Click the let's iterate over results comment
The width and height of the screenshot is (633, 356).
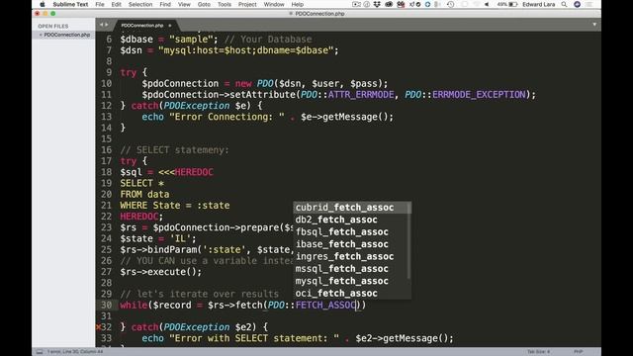200,295
